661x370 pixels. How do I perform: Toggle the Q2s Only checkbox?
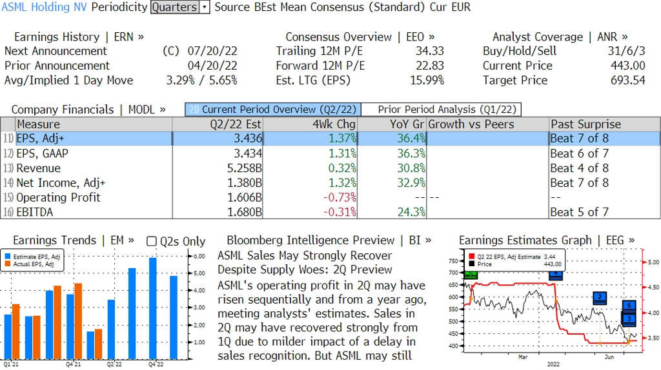(x=151, y=241)
